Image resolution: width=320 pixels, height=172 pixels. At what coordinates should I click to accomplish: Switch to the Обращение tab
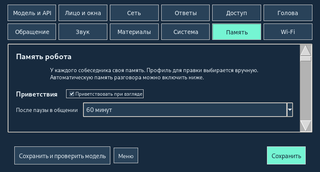pyautogui.click(x=32, y=32)
